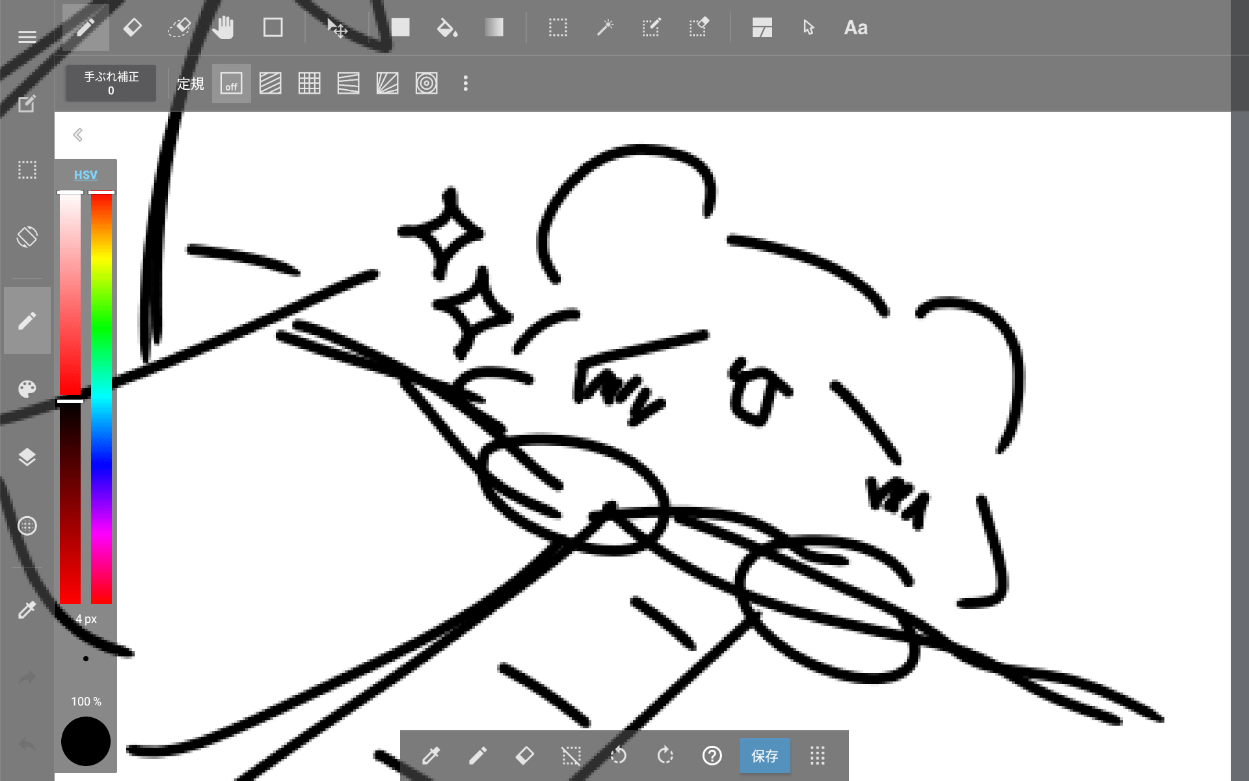Open the color palette panel
Viewport: 1249px width, 781px height.
tap(27, 389)
